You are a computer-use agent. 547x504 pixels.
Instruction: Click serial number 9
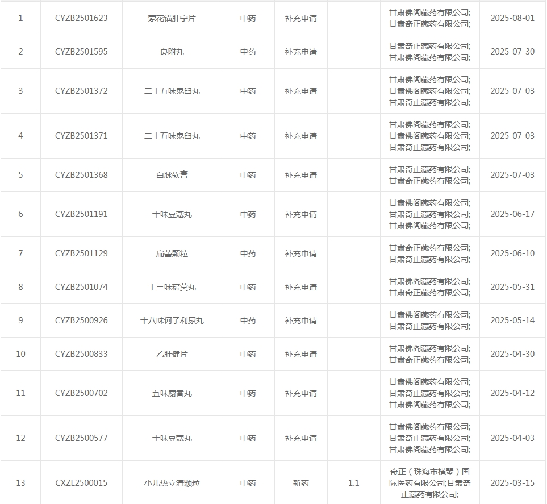(x=20, y=320)
